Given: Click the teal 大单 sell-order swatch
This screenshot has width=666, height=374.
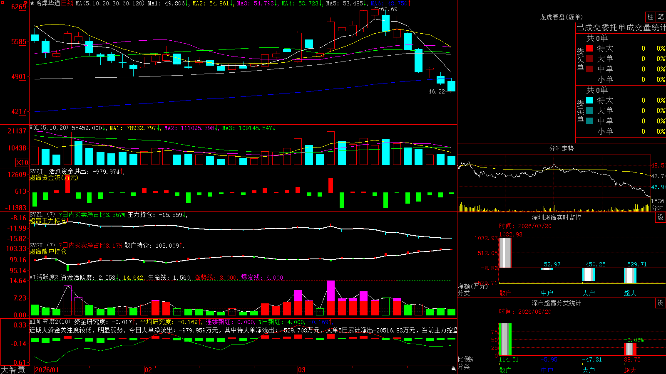Looking at the screenshot, I should pyautogui.click(x=589, y=111).
